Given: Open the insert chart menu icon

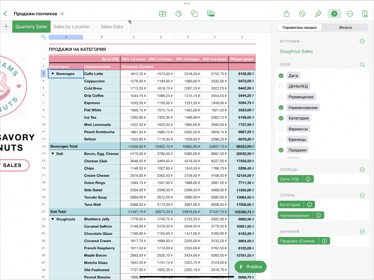Looking at the screenshot, I should coord(178,14).
